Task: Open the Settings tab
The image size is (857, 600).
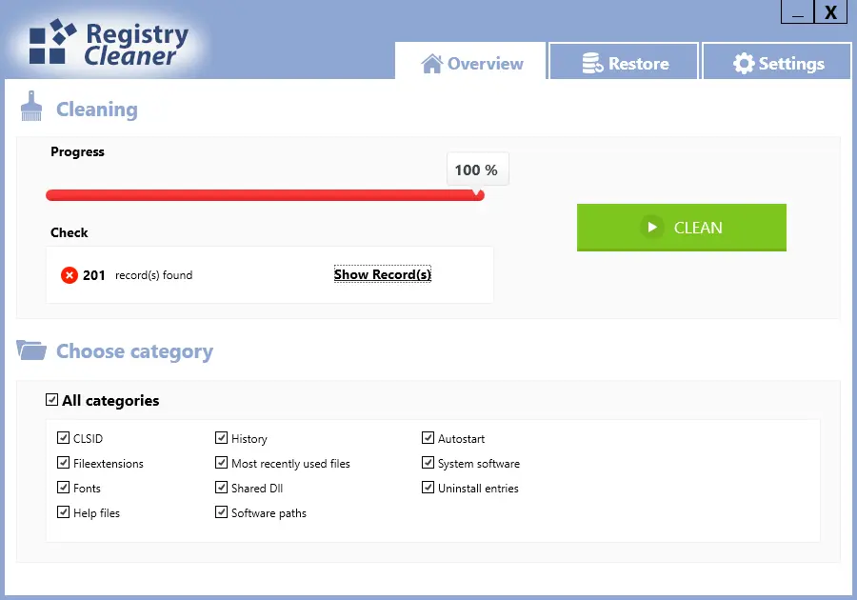Action: click(777, 61)
